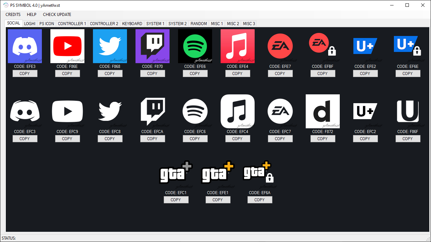Click the white monochrome Spotify icon
431x242 pixels.
(x=195, y=111)
